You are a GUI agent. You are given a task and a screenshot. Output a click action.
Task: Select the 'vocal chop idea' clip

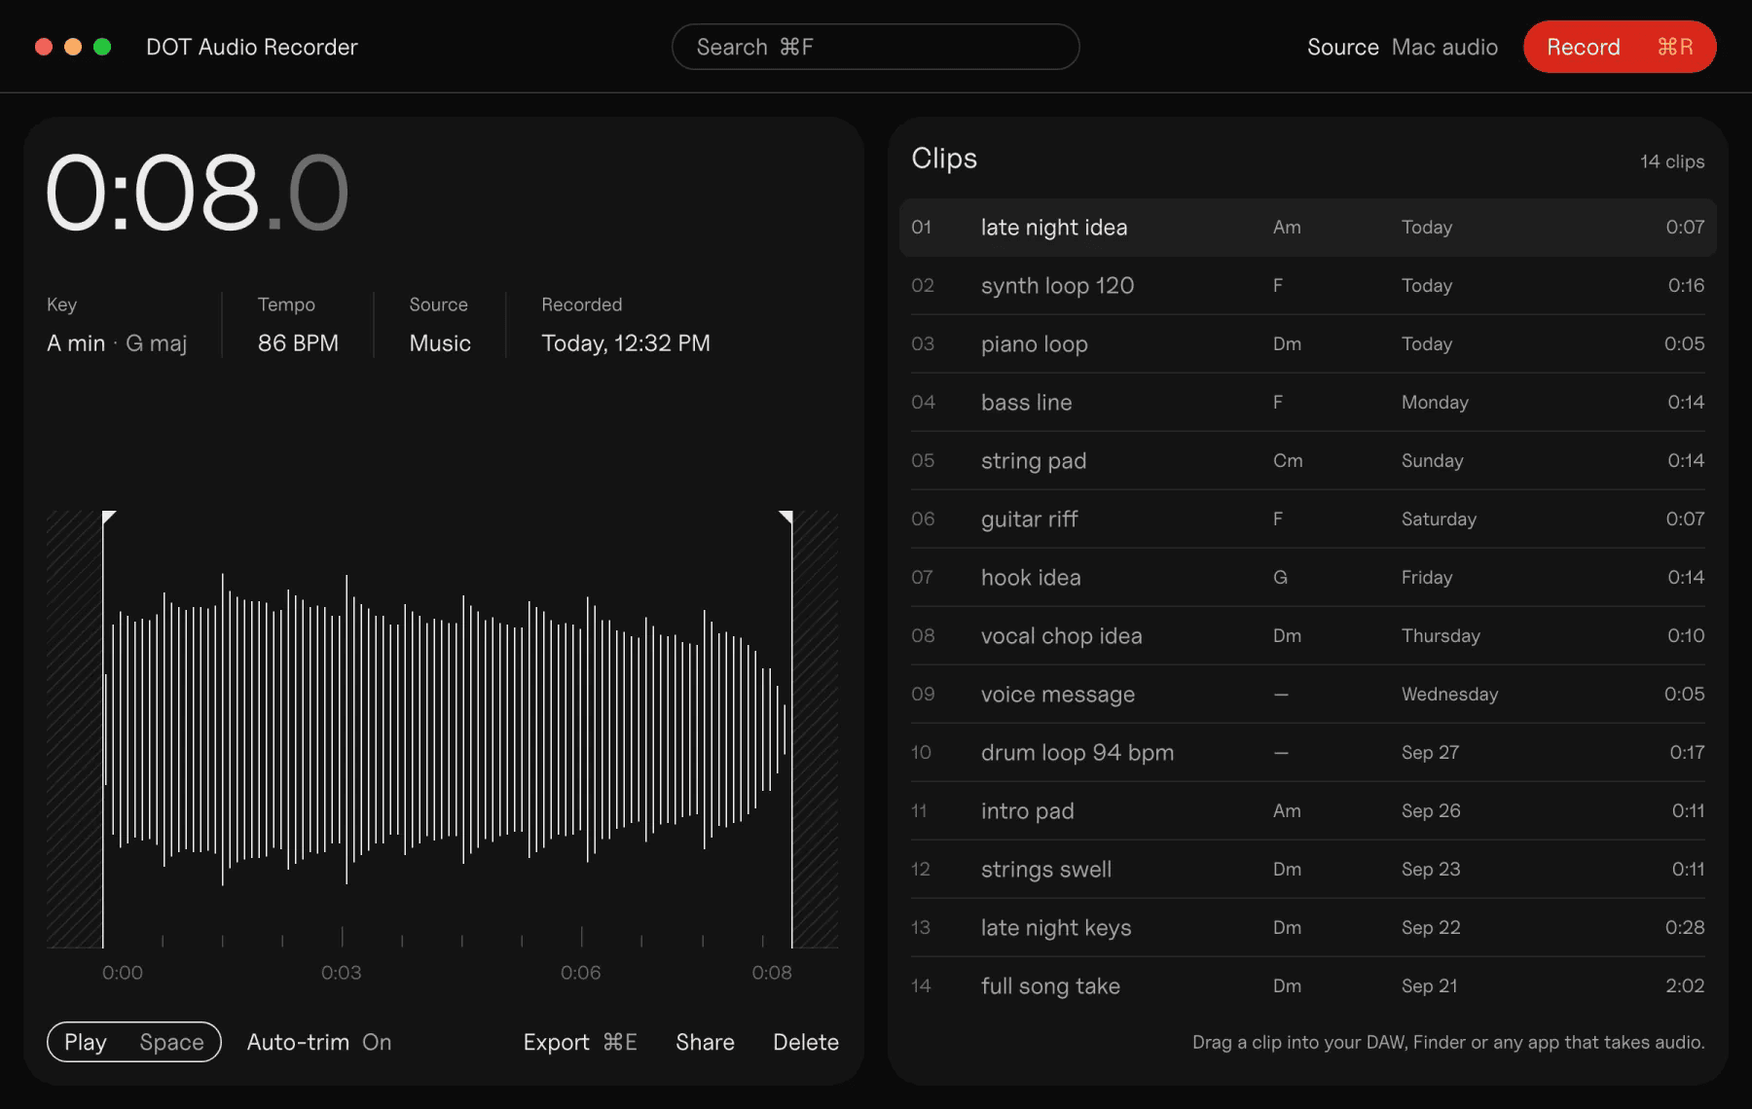[x=1307, y=635]
